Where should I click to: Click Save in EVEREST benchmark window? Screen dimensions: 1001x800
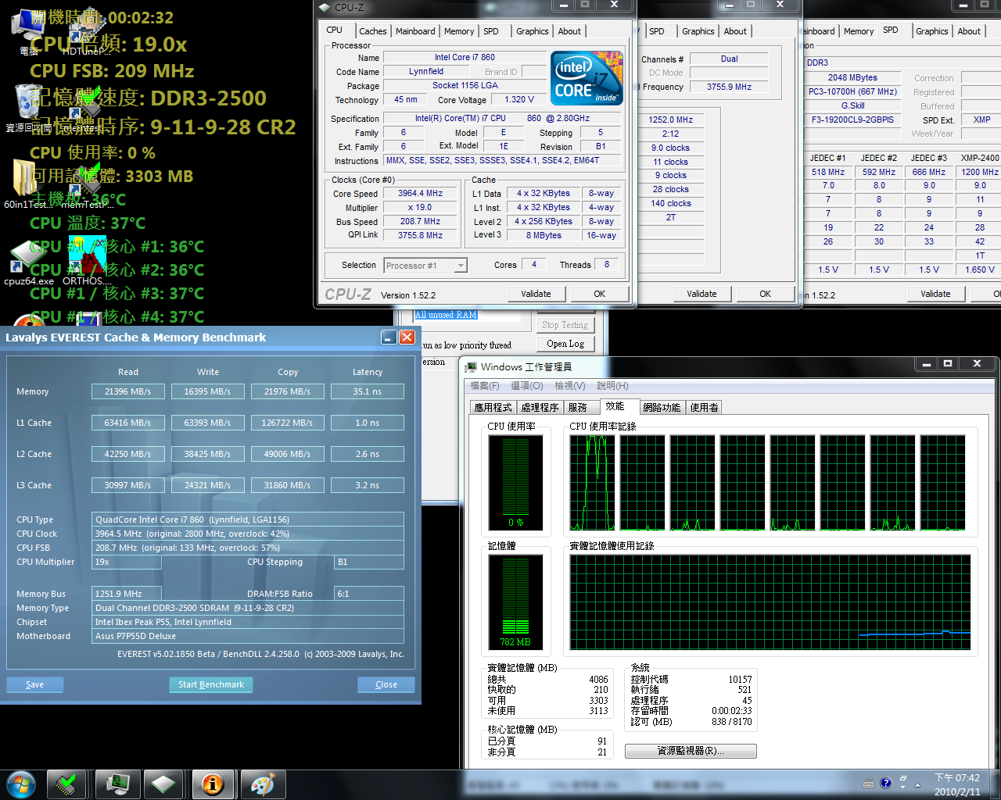35,684
